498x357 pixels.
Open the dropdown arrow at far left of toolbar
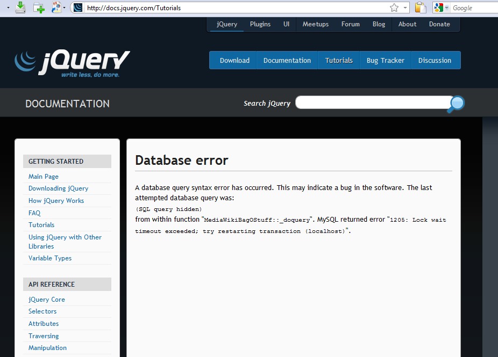[8, 8]
